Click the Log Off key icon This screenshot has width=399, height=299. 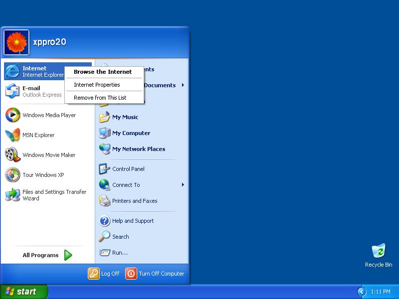94,274
